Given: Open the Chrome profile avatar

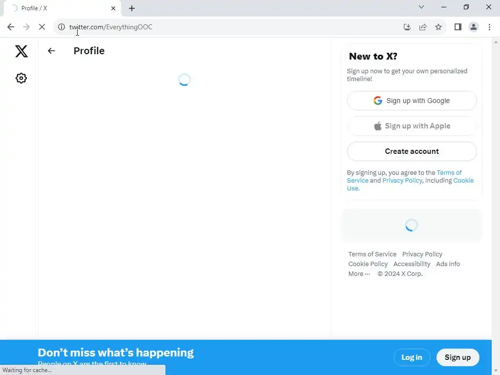Looking at the screenshot, I should [474, 27].
